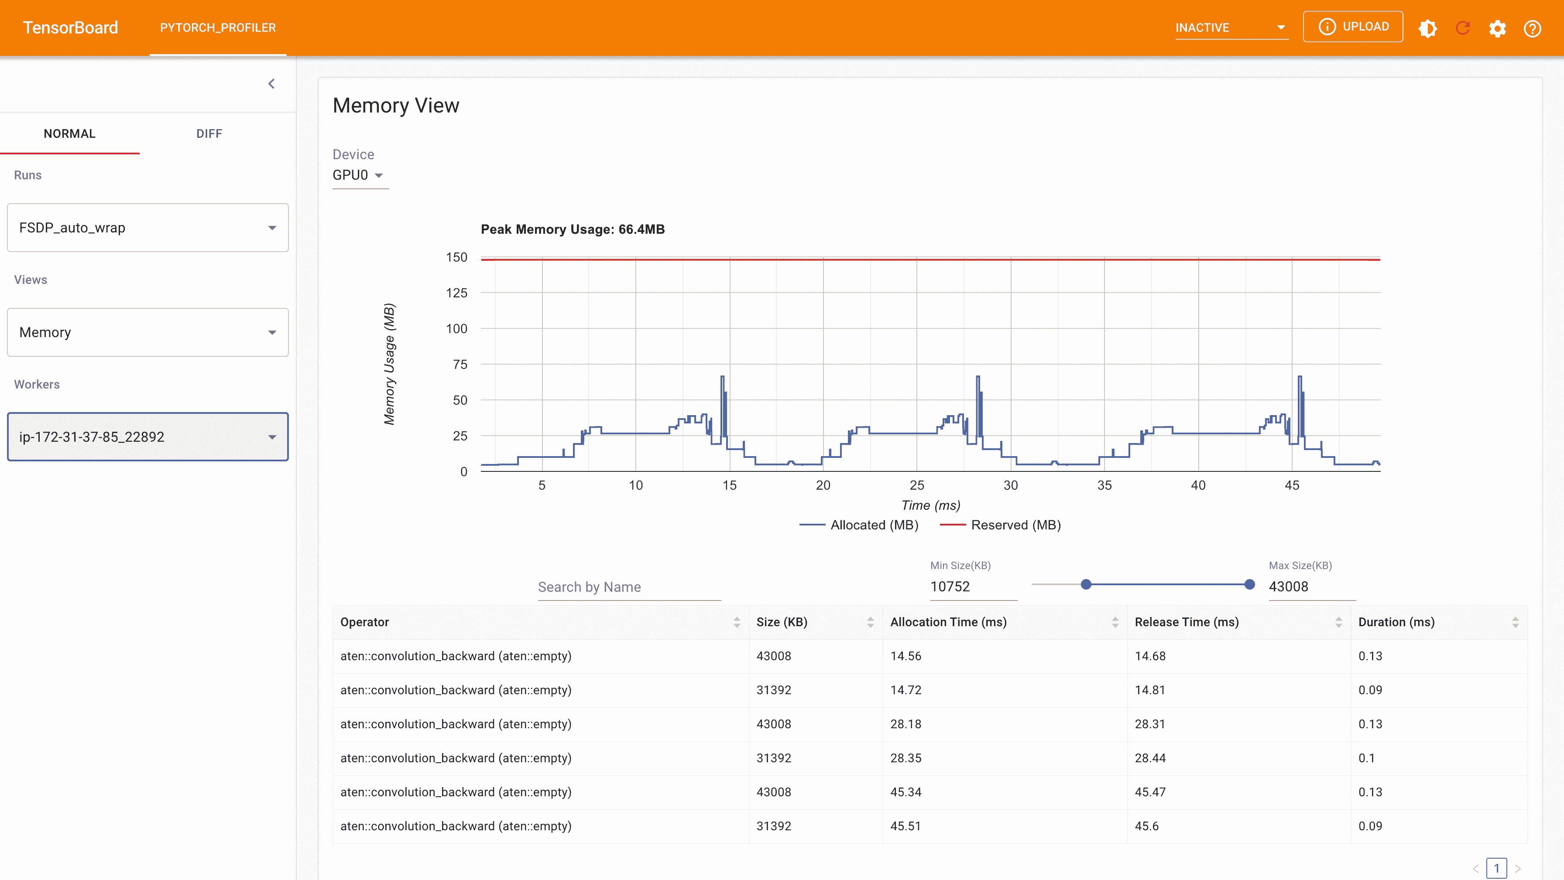
Task: Toggle the dark mode theme icon
Action: point(1427,28)
